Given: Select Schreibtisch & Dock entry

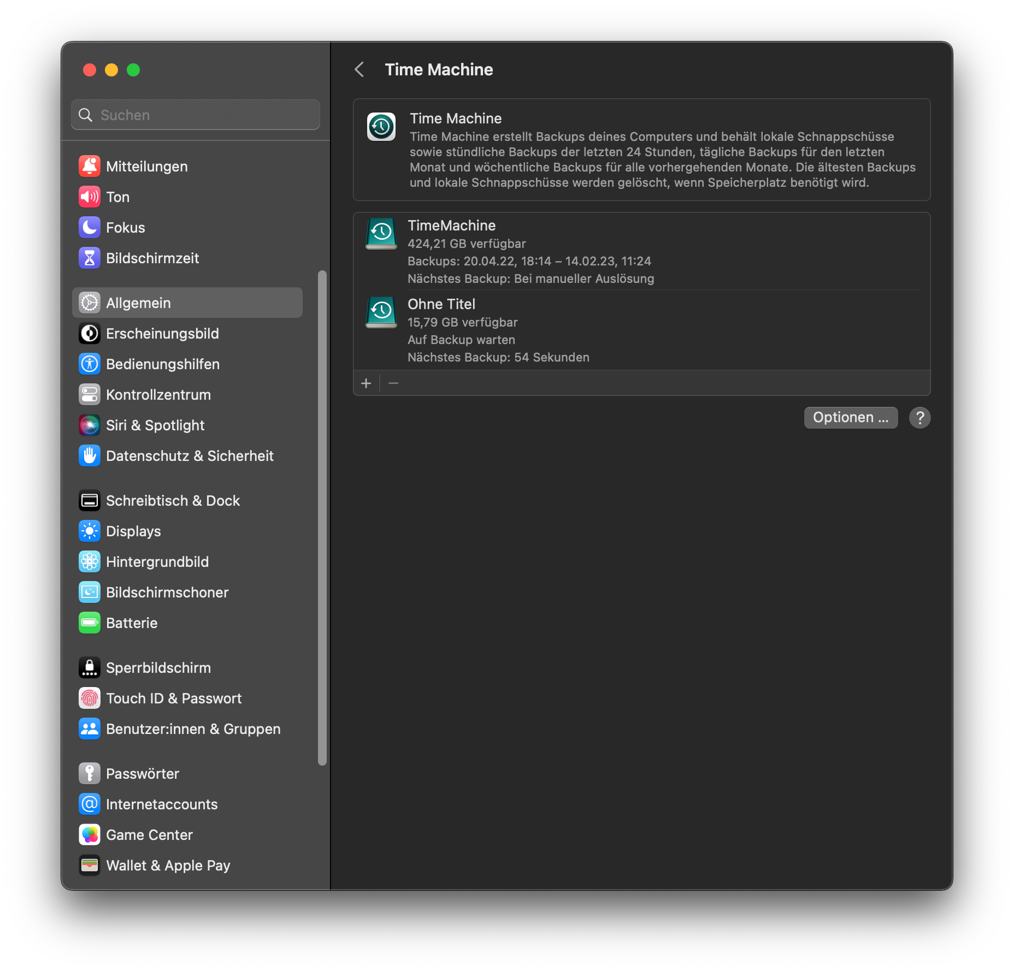Looking at the screenshot, I should coord(187,501).
